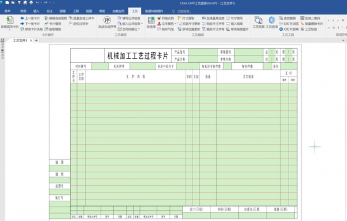Click 填写公共信息 button

[129, 18]
